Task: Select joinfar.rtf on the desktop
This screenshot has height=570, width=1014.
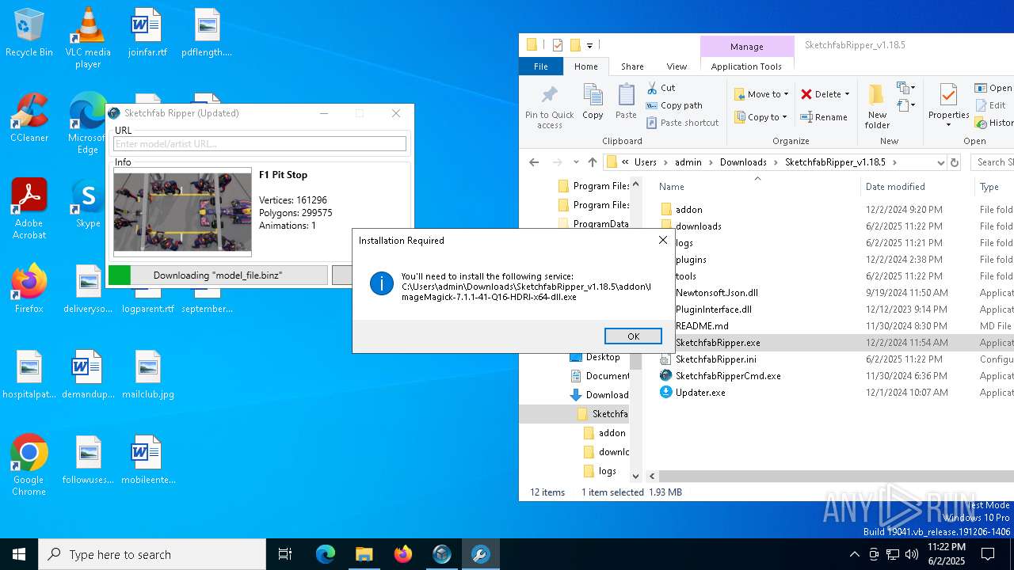Action: [147, 33]
